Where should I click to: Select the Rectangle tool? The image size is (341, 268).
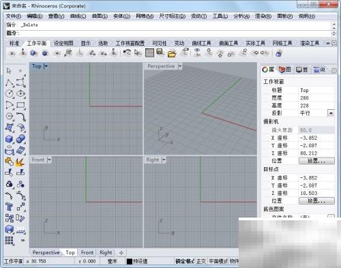[20, 105]
